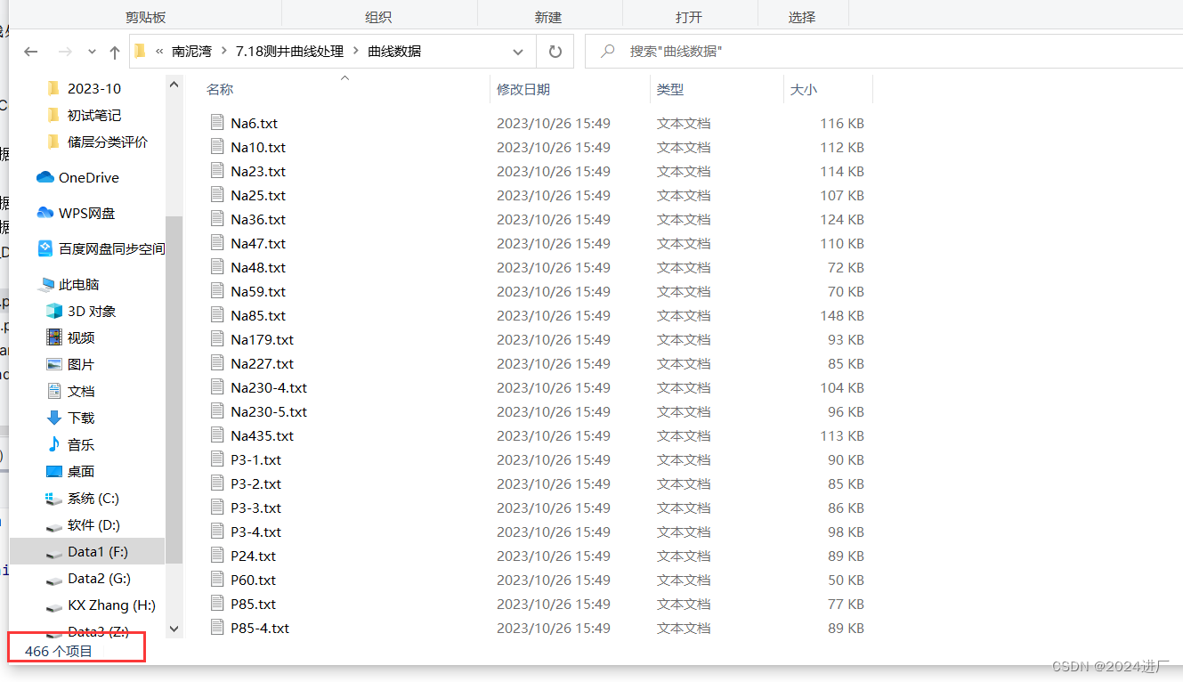Open the 2023-10 folder in sidebar
This screenshot has height=682, width=1183.
94,88
